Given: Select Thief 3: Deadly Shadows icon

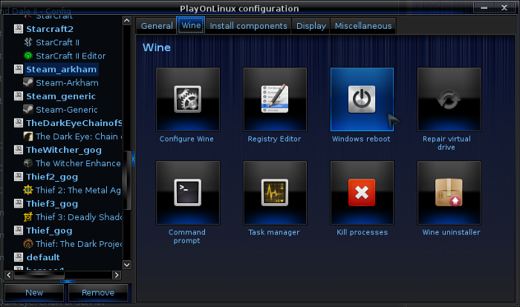Looking at the screenshot, I should [28, 217].
